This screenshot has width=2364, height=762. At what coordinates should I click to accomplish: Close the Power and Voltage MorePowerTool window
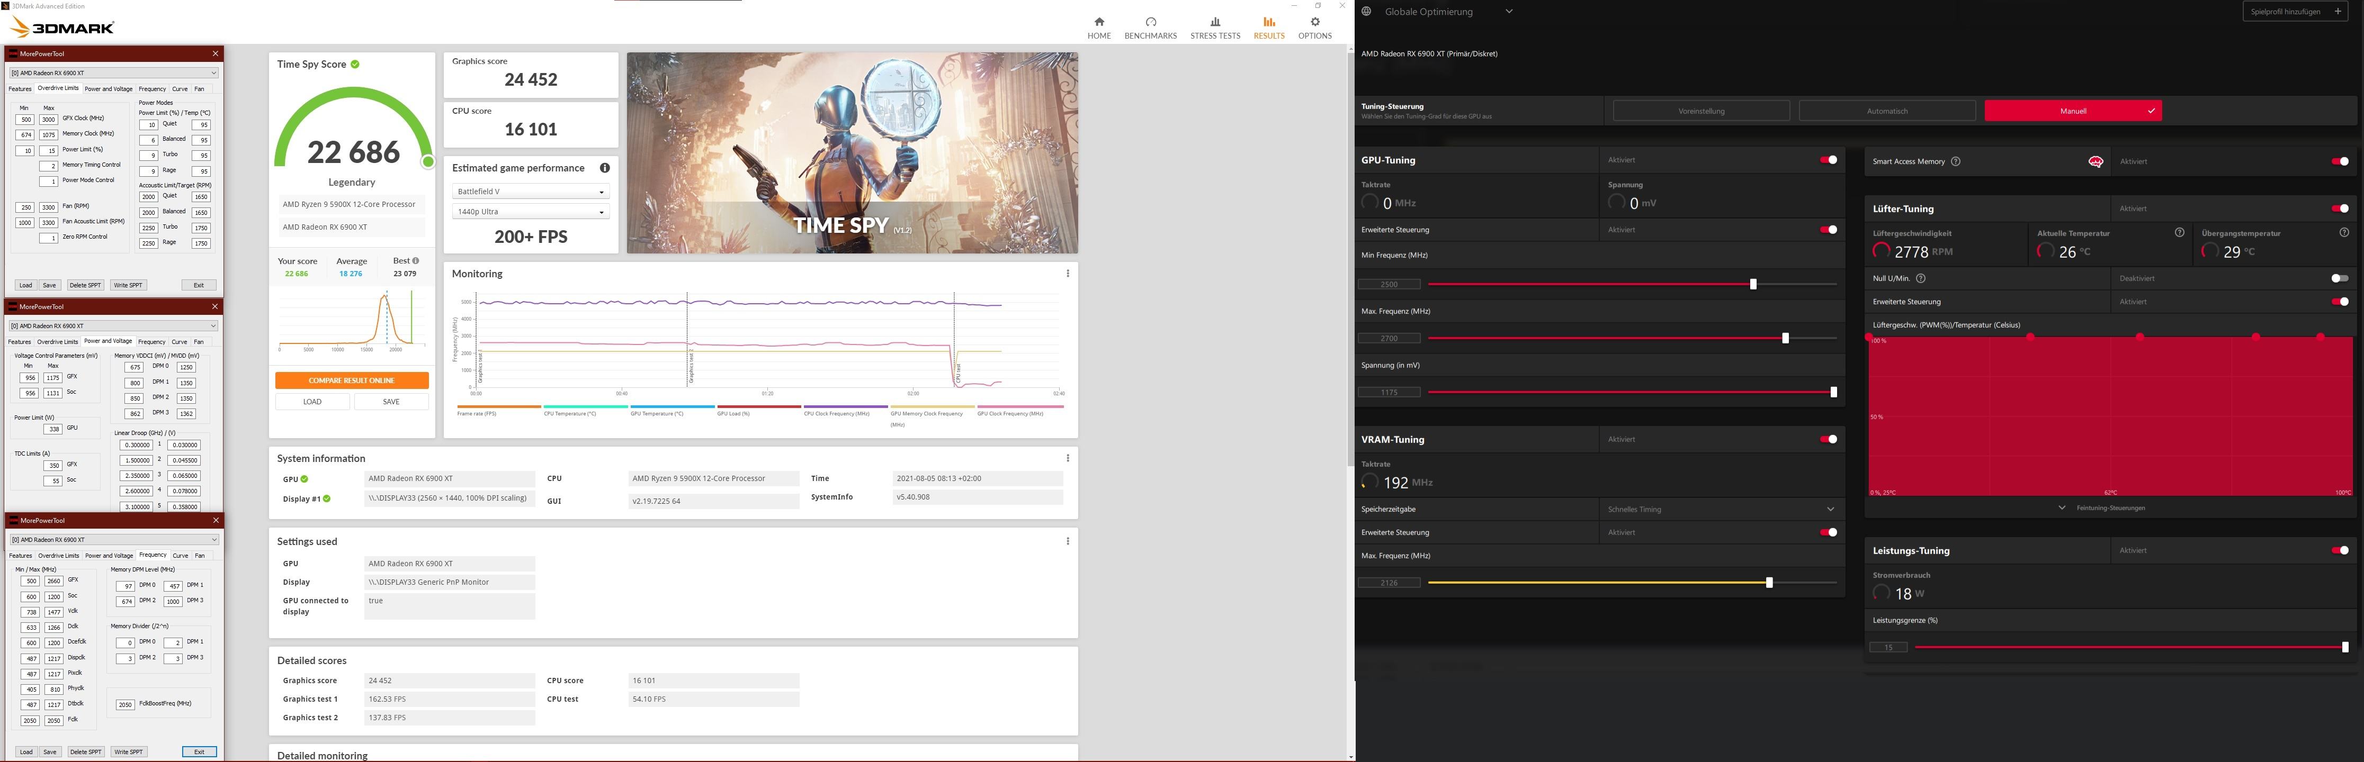(x=216, y=306)
